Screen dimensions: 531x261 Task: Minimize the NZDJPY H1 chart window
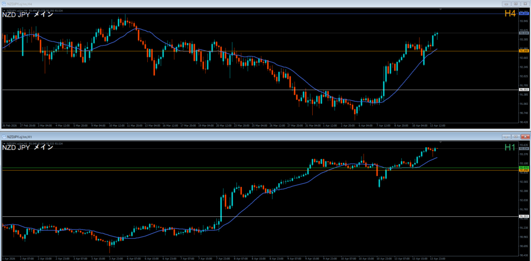point(505,136)
